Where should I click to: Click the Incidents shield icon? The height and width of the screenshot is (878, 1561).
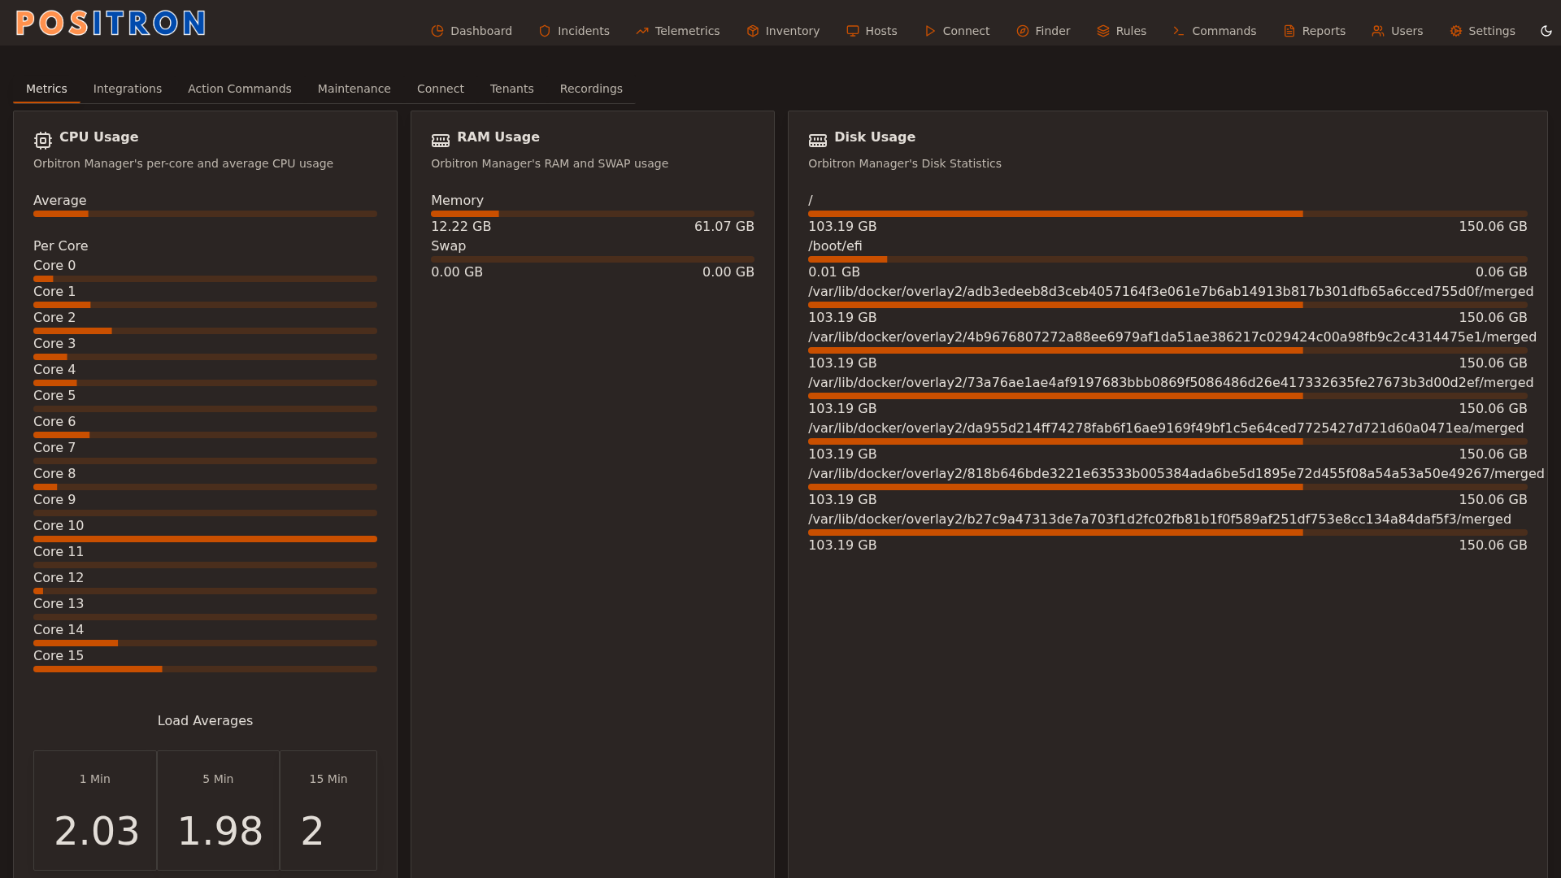545,31
